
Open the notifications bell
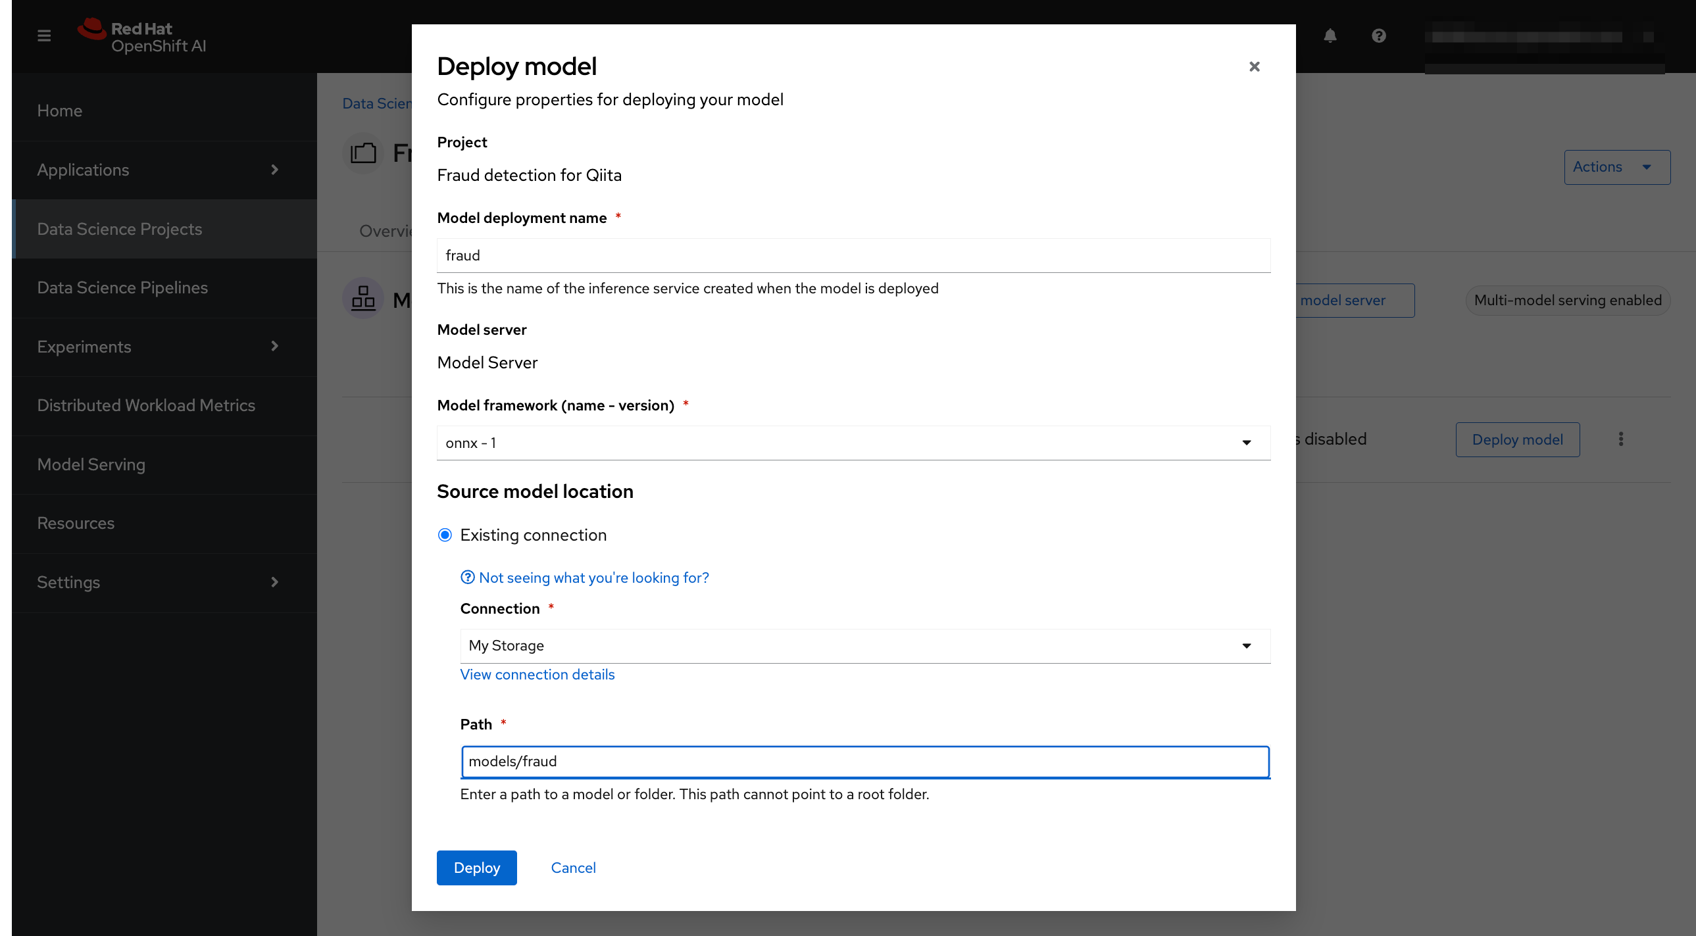tap(1330, 36)
